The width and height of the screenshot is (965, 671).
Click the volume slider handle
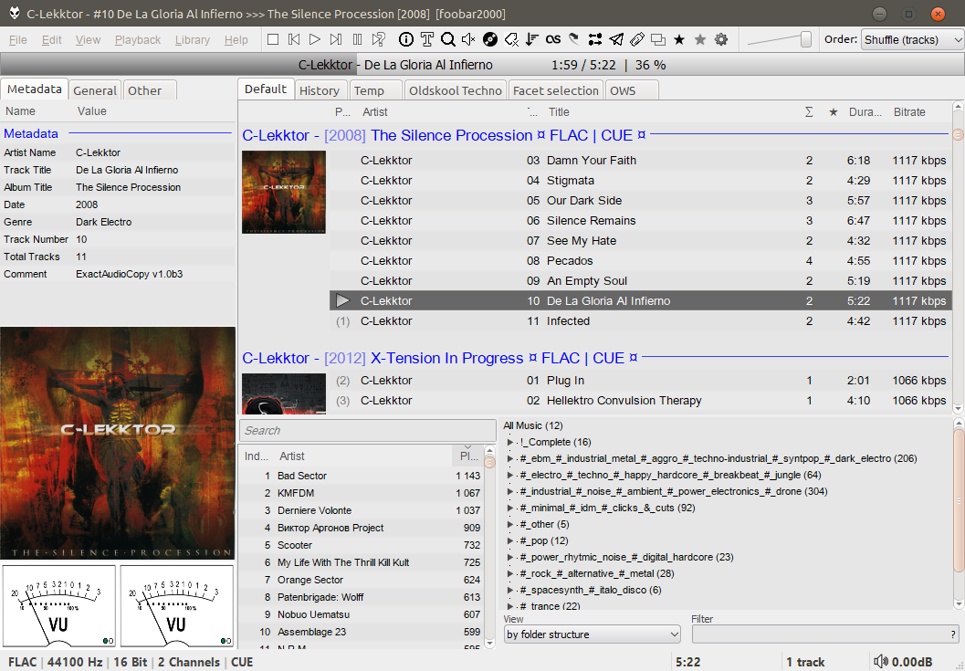click(x=806, y=39)
